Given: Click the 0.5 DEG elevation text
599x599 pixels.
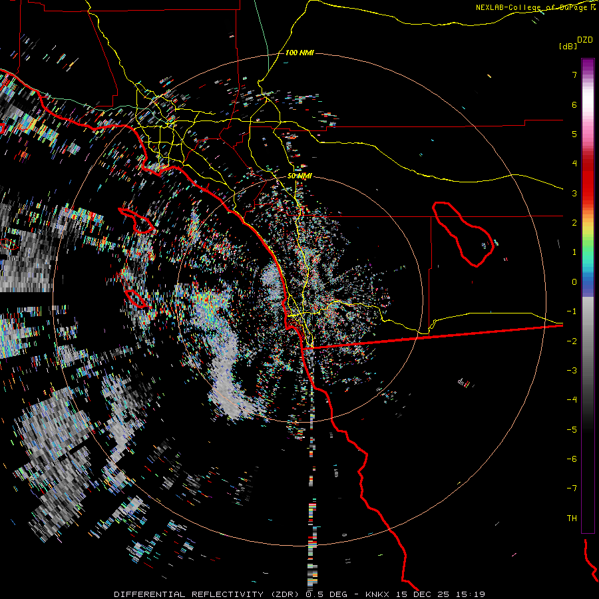Looking at the screenshot, I should (326, 594).
